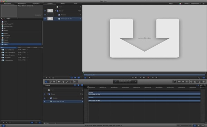This screenshot has width=207, height=127.
Task: Toggle visibility of Texte ici layer
Action: [x=45, y=15]
